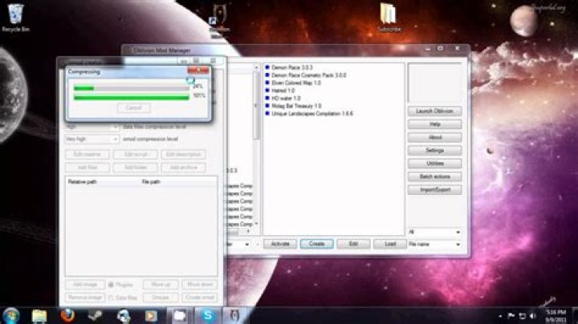Click the Batch actions button
This screenshot has height=324, width=578.
pyautogui.click(x=434, y=176)
